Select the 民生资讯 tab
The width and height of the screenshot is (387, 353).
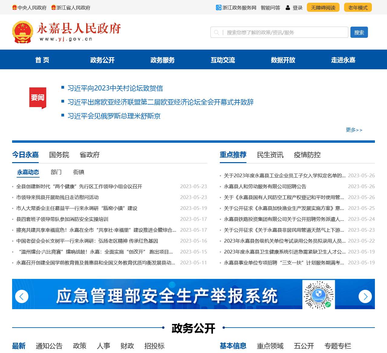point(270,155)
